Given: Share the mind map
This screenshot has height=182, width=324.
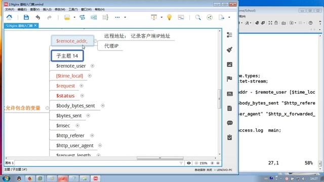Looking at the screenshot, I should pyautogui.click(x=210, y=17).
